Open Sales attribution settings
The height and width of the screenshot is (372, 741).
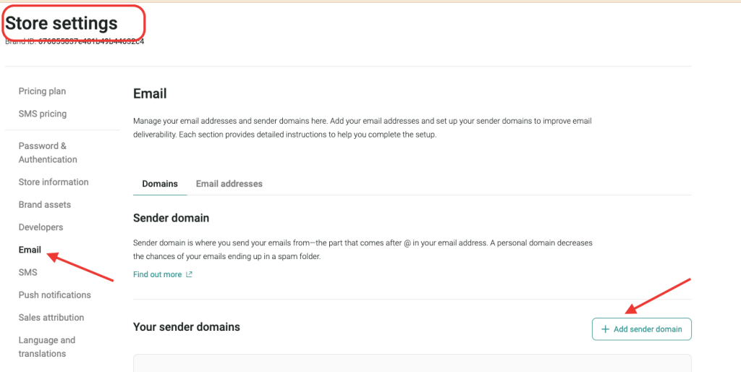click(51, 317)
